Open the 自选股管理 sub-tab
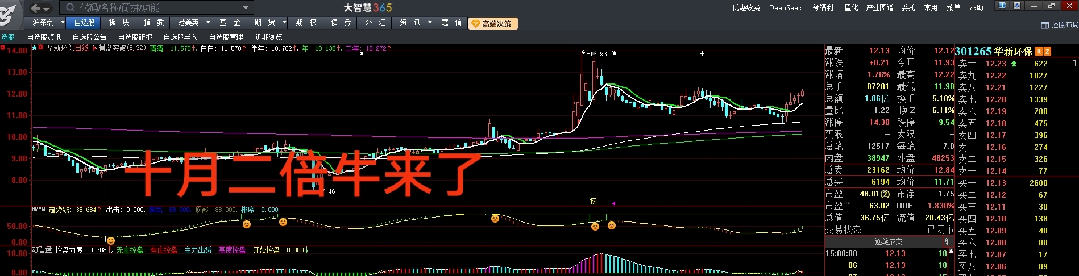 [226, 37]
